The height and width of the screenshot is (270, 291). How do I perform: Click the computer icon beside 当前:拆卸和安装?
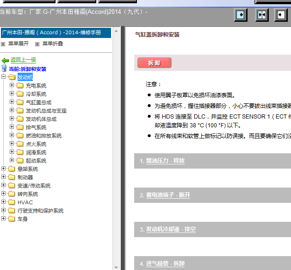(4, 69)
